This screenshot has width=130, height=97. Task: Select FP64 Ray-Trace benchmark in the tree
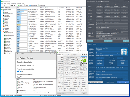coord(8,53)
